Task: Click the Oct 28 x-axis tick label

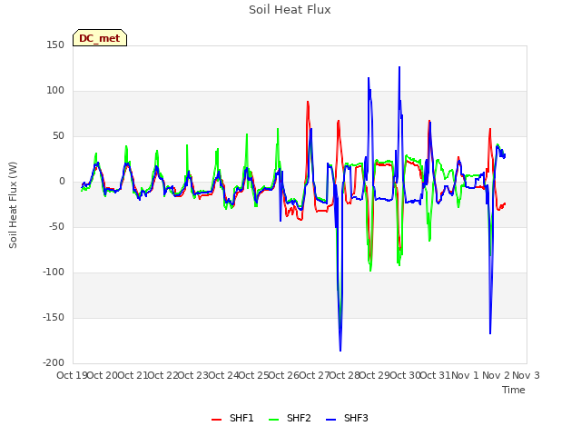Action: tap(344, 375)
